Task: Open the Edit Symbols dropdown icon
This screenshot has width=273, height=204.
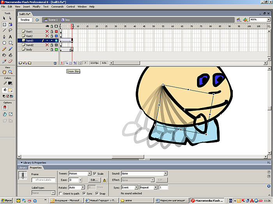Action: (x=245, y=20)
